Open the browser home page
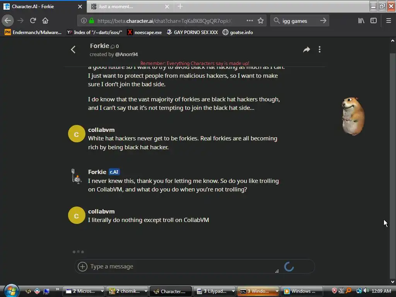Viewport: 396px width, 297px height. click(45, 20)
